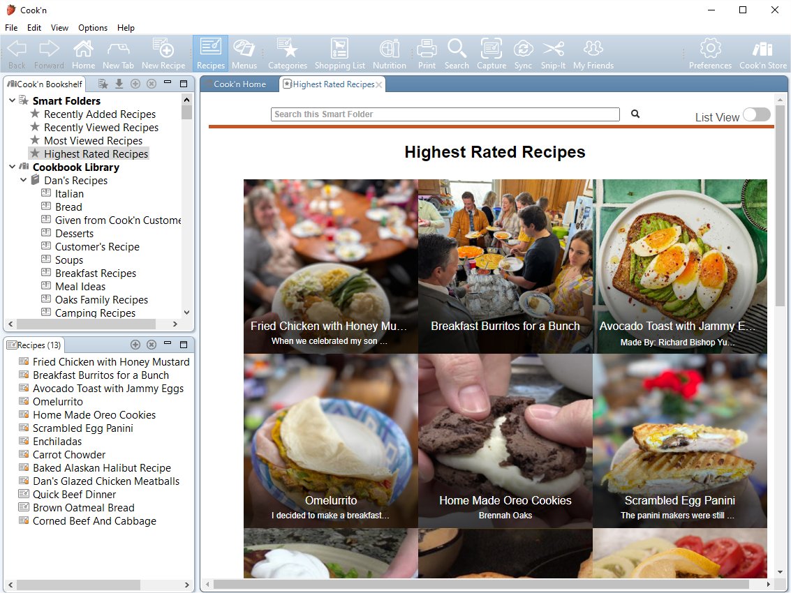View Nutrition information

pyautogui.click(x=389, y=54)
